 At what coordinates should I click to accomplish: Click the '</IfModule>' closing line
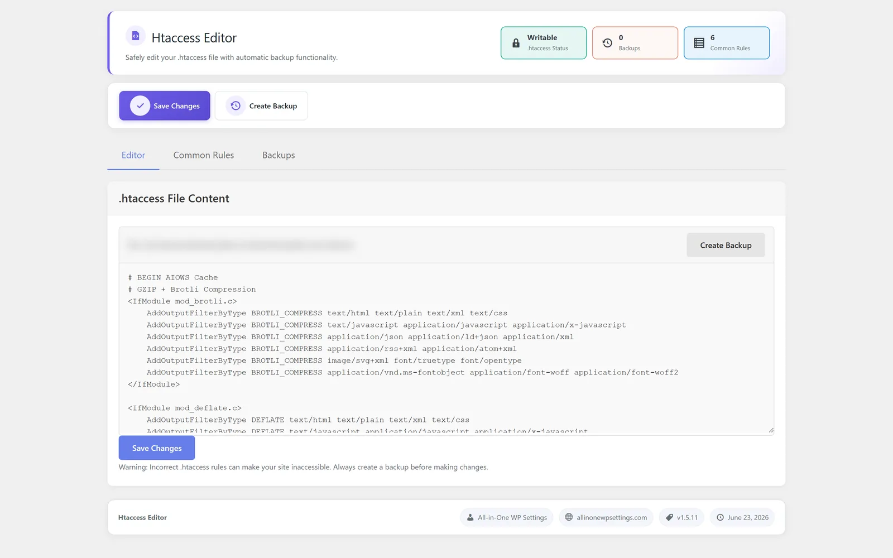click(x=154, y=384)
